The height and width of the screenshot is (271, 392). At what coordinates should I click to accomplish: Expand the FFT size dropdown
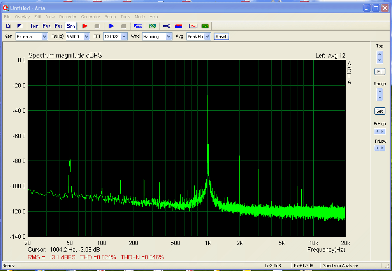coord(124,37)
